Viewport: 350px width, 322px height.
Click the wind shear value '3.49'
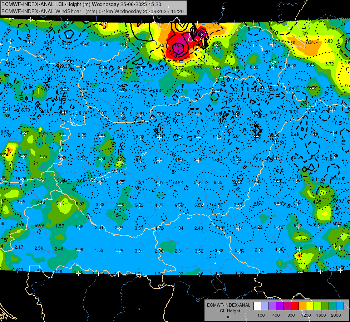pyautogui.click(x=198, y=160)
